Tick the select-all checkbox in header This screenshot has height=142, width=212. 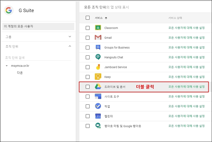pyautogui.click(x=87, y=18)
